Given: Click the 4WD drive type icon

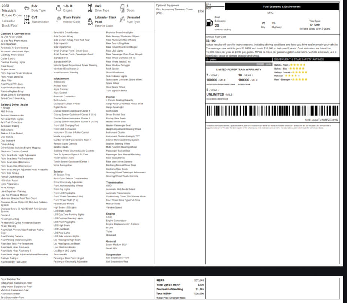Looking at the screenshot, I should pyautogui.click(x=90, y=8).
